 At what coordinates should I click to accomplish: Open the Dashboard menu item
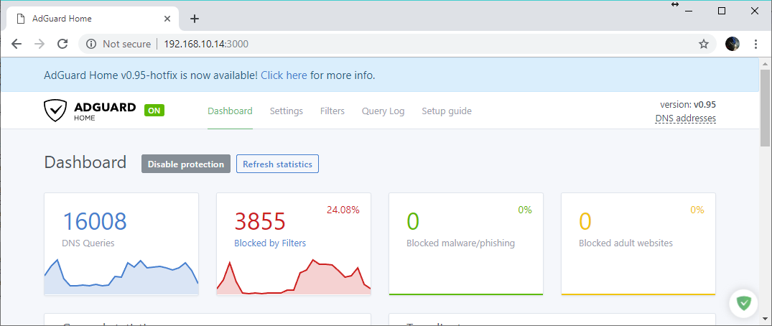(x=230, y=111)
